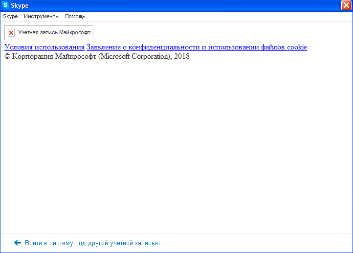Viewport: 353px width, 253px height.
Task: Open the Инструменты menu
Action: click(42, 16)
